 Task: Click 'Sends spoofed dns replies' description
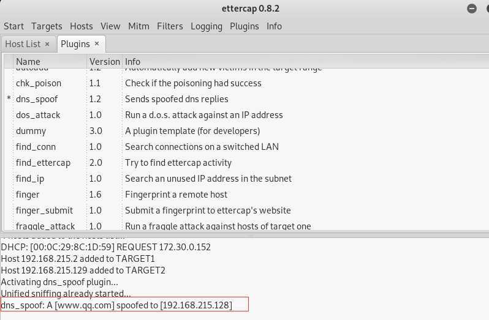click(x=176, y=99)
